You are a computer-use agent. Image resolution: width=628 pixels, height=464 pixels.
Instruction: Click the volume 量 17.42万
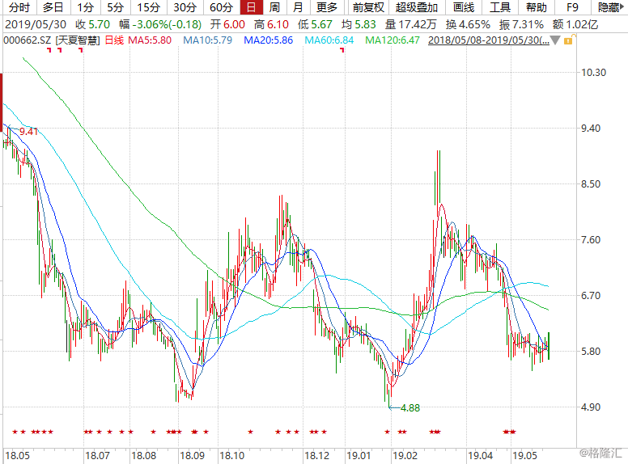click(x=410, y=25)
